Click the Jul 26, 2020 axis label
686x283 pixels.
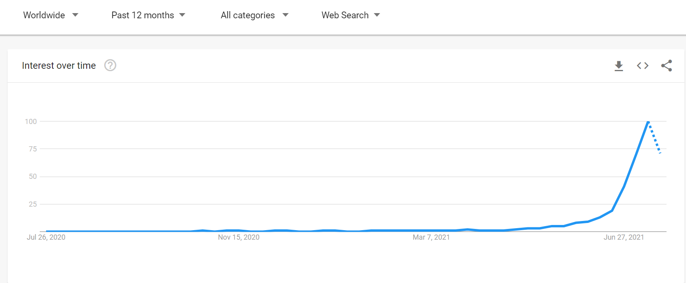46,237
